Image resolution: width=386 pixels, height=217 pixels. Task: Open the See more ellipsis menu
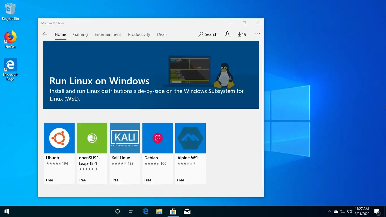click(257, 33)
